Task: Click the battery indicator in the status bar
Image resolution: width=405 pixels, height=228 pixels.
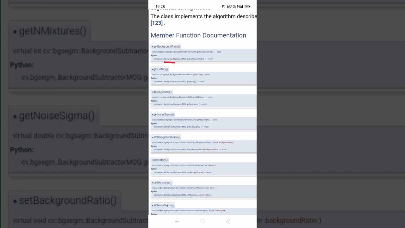Action: point(247,7)
